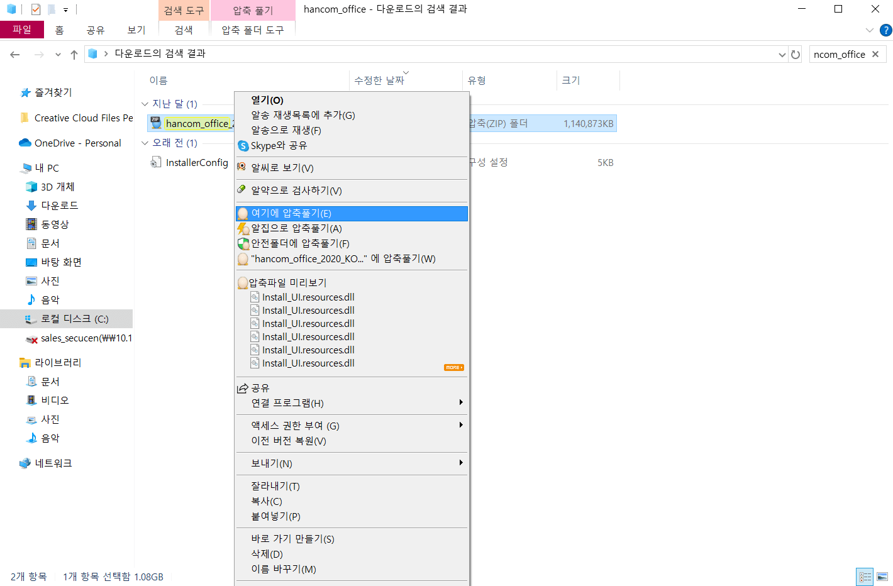The height and width of the screenshot is (586, 893).
Task: Choose 이전 버전 복원(V) menu entry
Action: [x=352, y=441]
